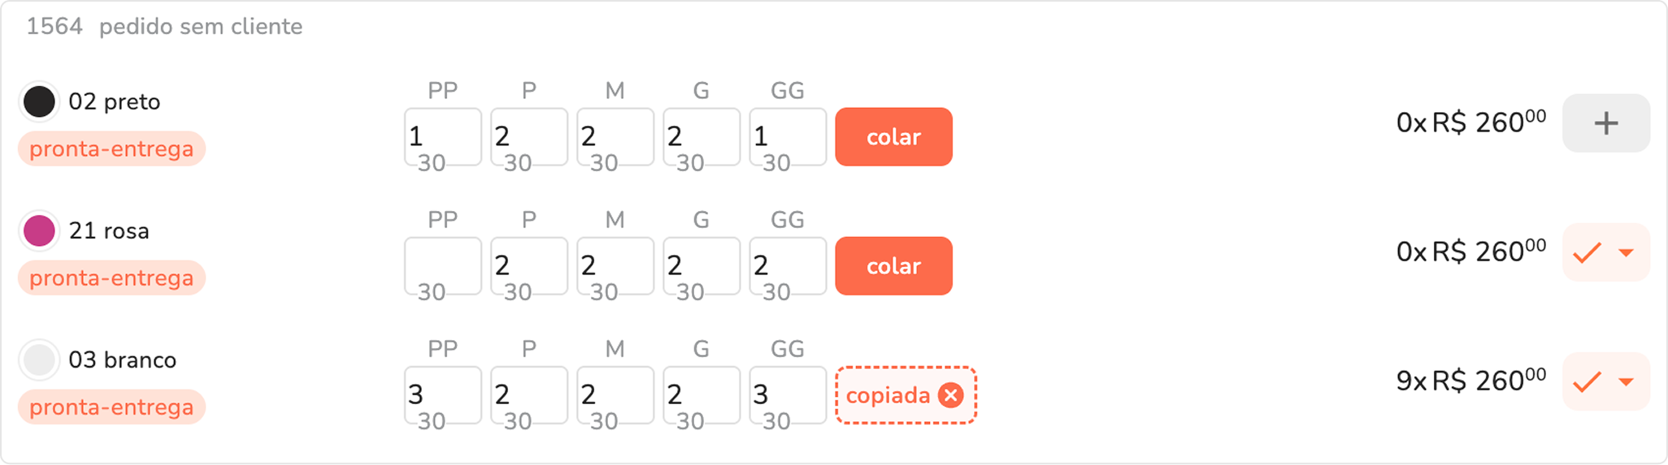Viewport: 1668px width, 465px height.
Task: Select the black 02 preto color swatch
Action: click(39, 101)
